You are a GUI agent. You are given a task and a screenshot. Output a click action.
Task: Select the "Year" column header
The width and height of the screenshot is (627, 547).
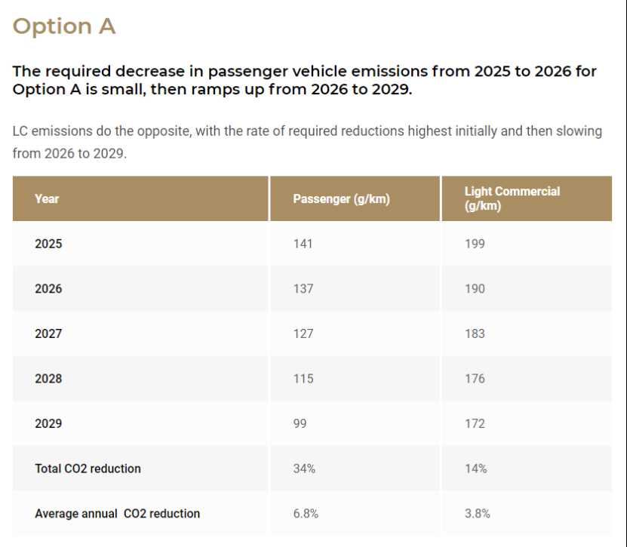pyautogui.click(x=47, y=199)
